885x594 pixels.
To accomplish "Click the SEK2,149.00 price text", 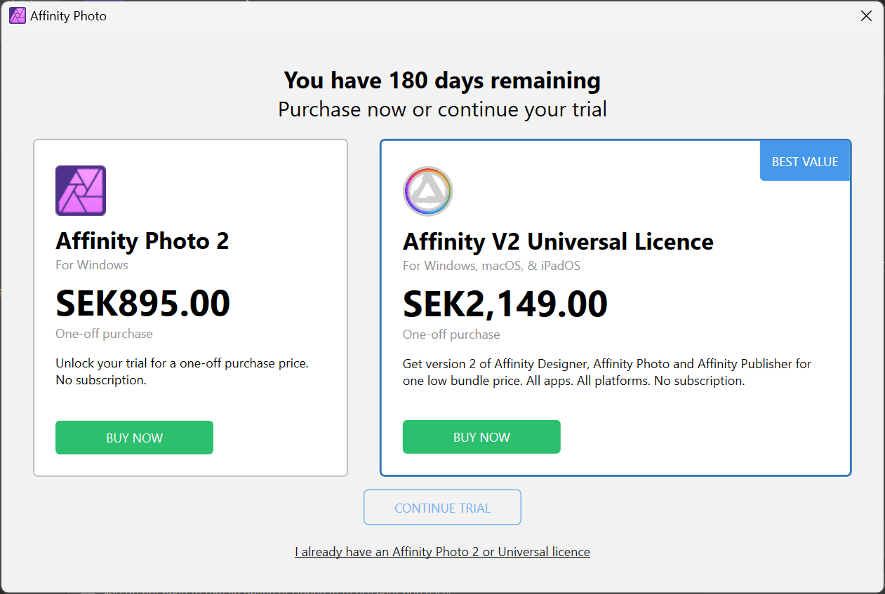I will [x=505, y=303].
